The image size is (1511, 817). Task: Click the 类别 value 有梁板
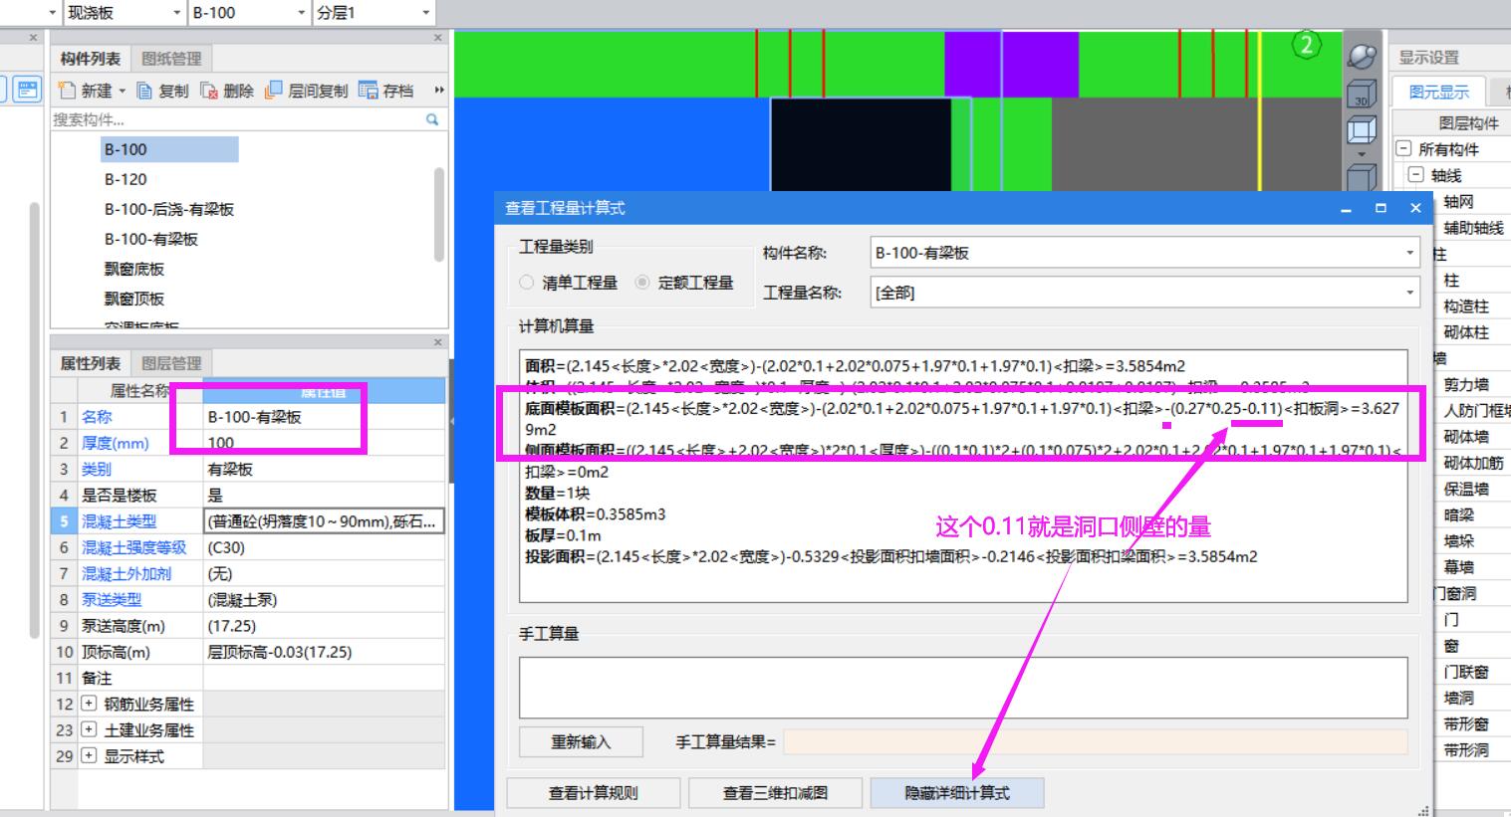pyautogui.click(x=324, y=469)
